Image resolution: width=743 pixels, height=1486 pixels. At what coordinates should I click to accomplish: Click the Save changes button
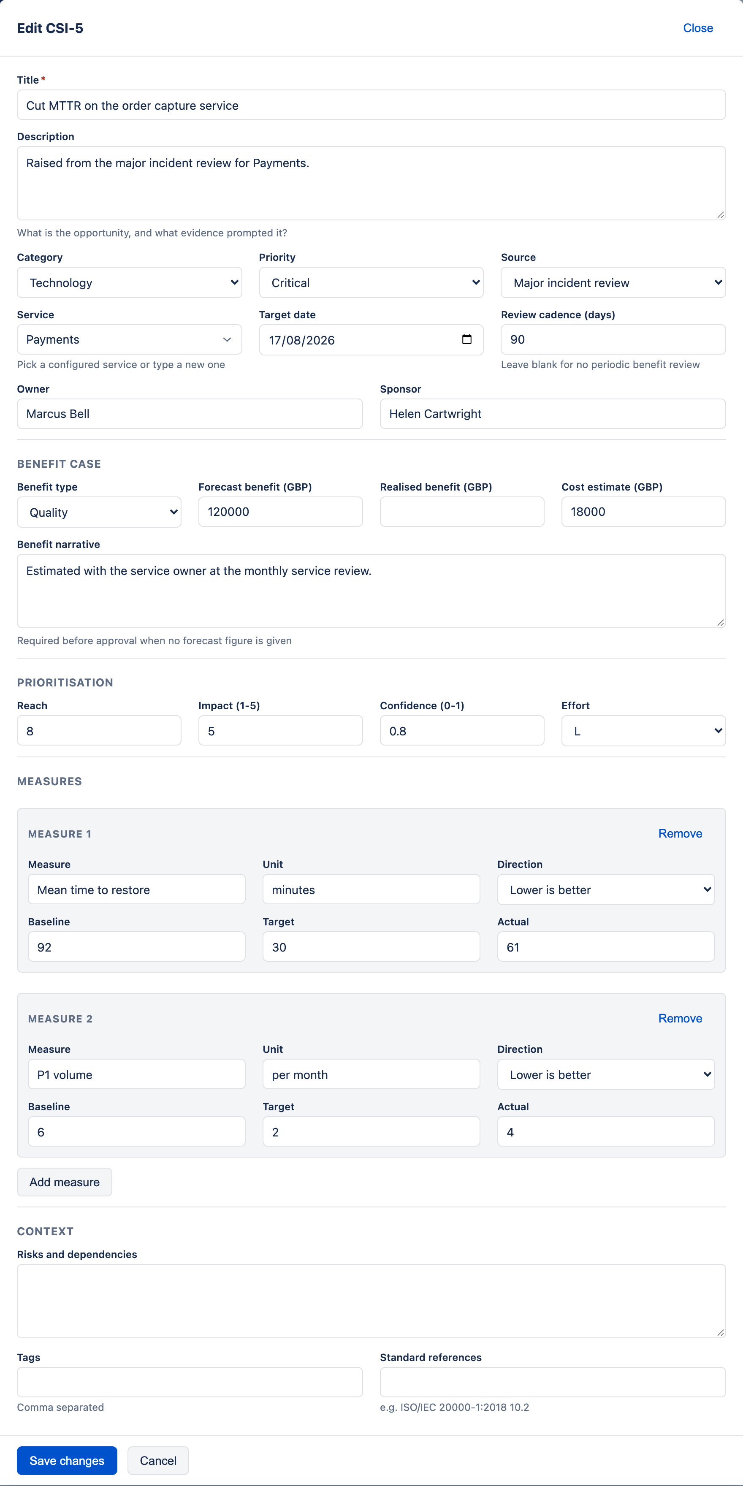click(x=67, y=1461)
